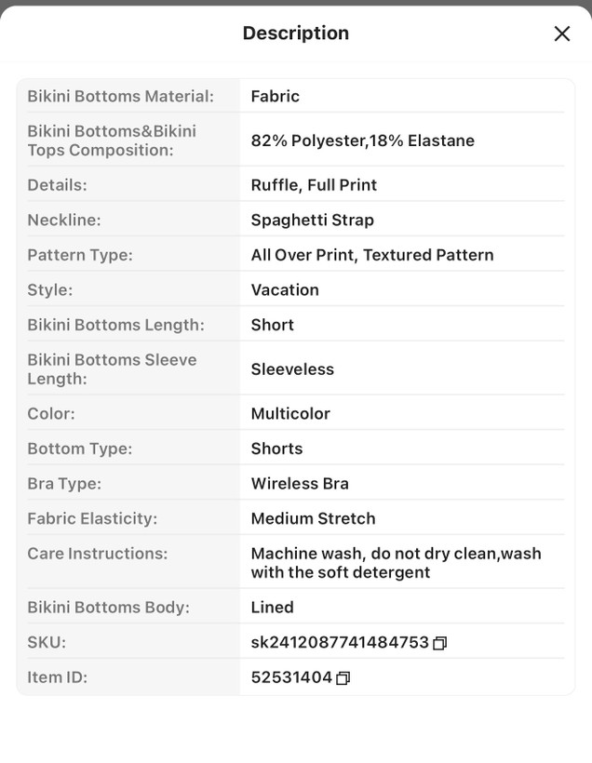
Task: Close the Description panel with the X
Action: (562, 33)
